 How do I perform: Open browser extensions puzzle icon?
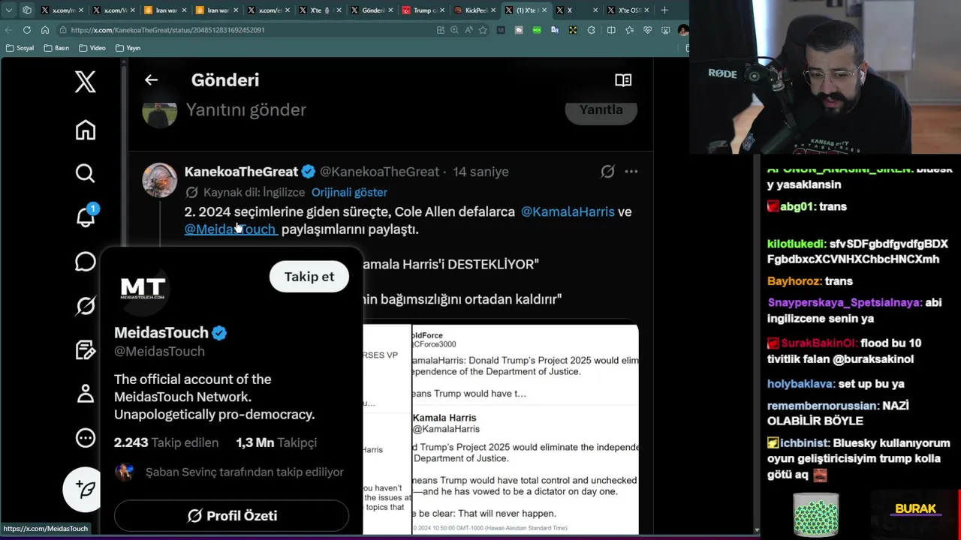point(591,30)
